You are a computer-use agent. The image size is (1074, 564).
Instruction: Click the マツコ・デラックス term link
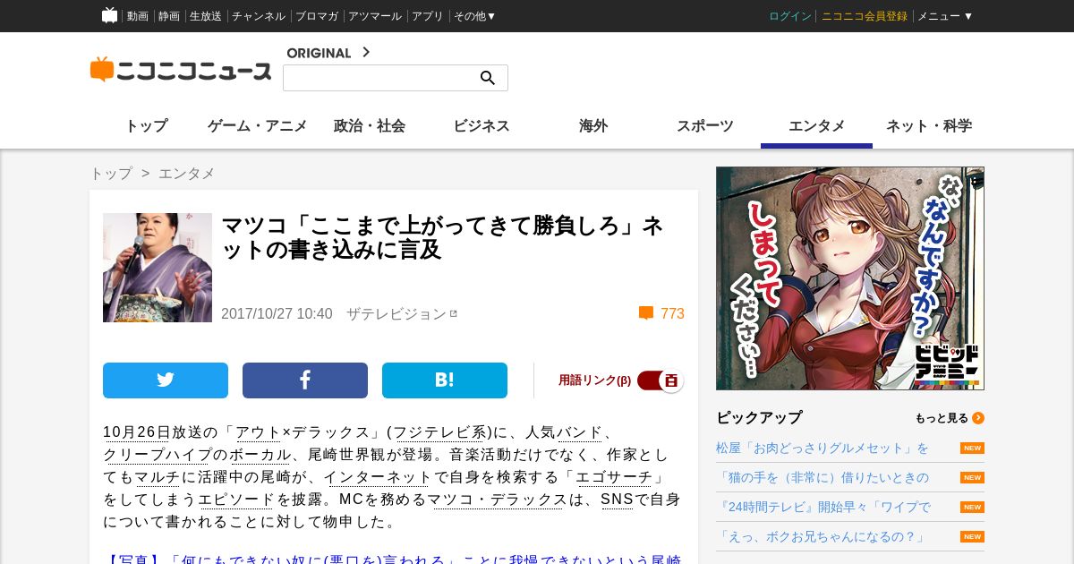(497, 500)
